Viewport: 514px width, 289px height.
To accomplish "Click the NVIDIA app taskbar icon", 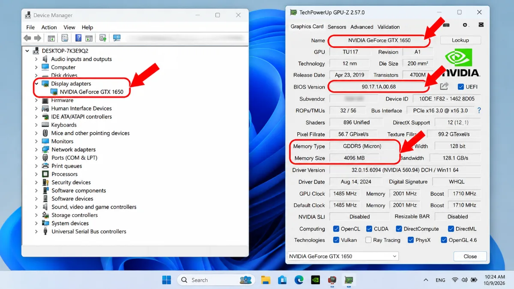I will click(315, 280).
